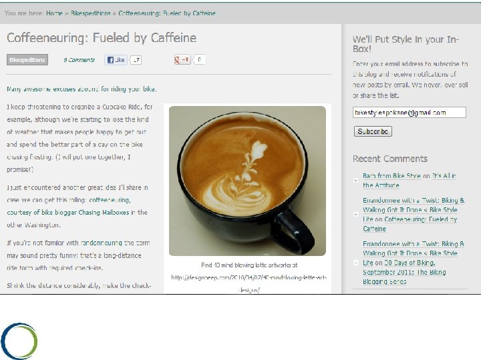Screen dimensions: 481x360
Task: Click arrow bullet beside the '30 Days of Biking' comment
Action: [x=356, y=263]
